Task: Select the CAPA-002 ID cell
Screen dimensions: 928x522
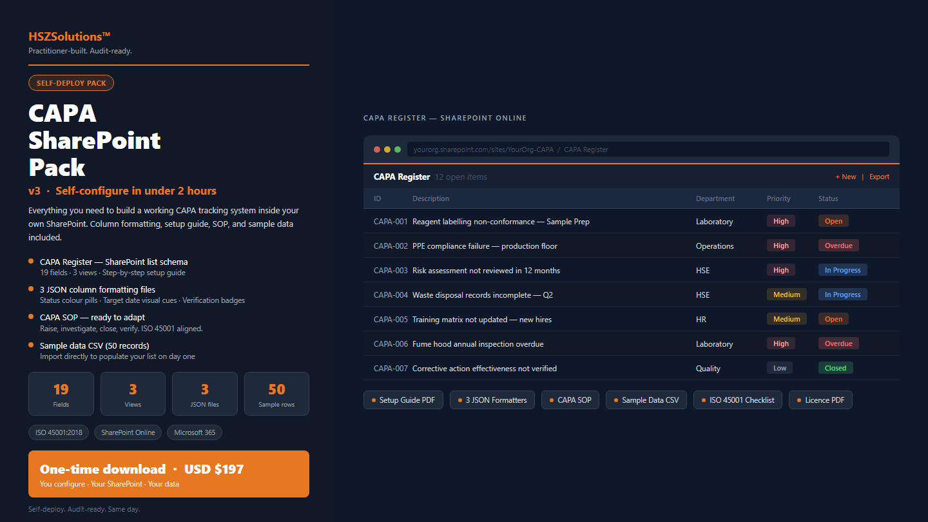Action: (x=391, y=246)
